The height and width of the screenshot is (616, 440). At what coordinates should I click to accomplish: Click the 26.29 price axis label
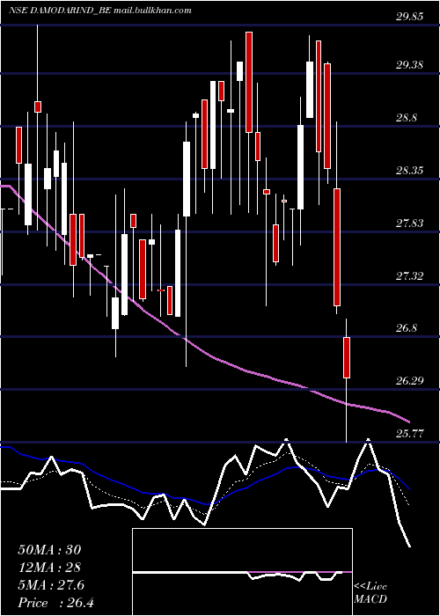pyautogui.click(x=410, y=381)
